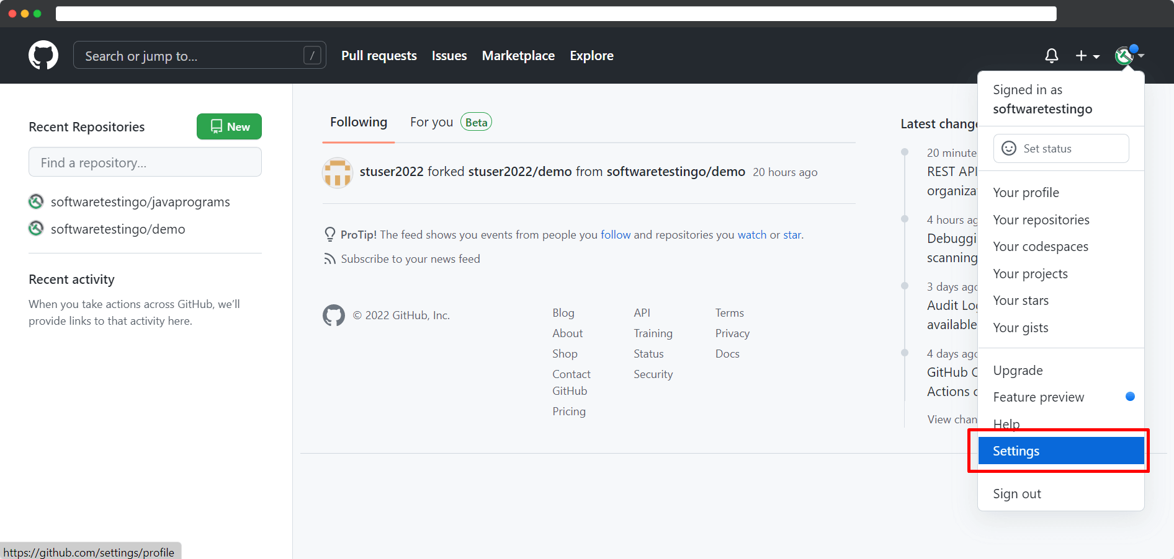Viewport: 1174px width, 559px height.
Task: Go to Explore
Action: (592, 56)
